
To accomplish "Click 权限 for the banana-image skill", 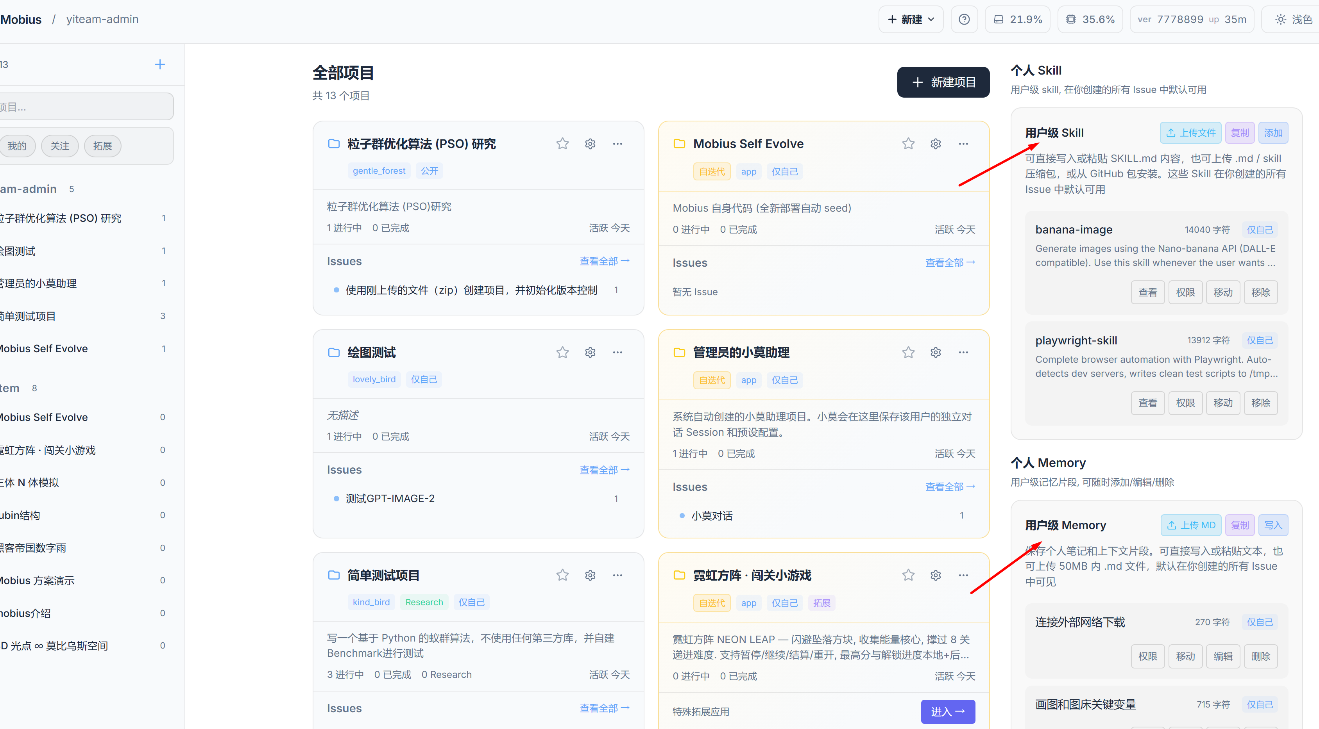I will pyautogui.click(x=1185, y=292).
